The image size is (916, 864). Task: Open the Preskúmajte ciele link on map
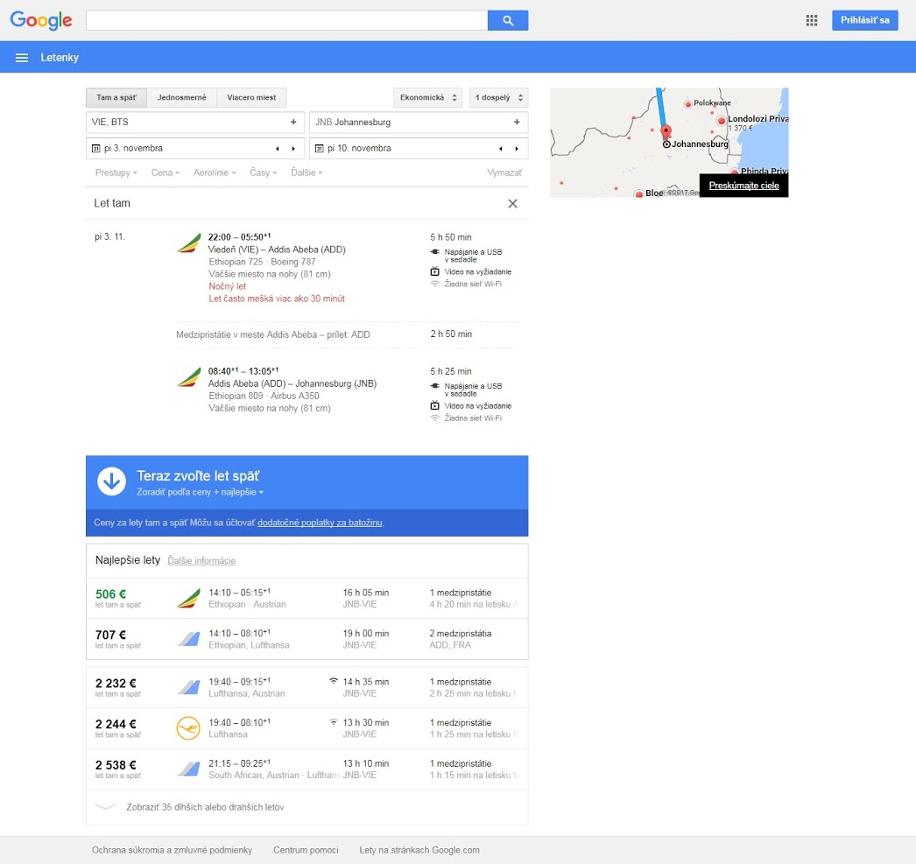point(743,186)
